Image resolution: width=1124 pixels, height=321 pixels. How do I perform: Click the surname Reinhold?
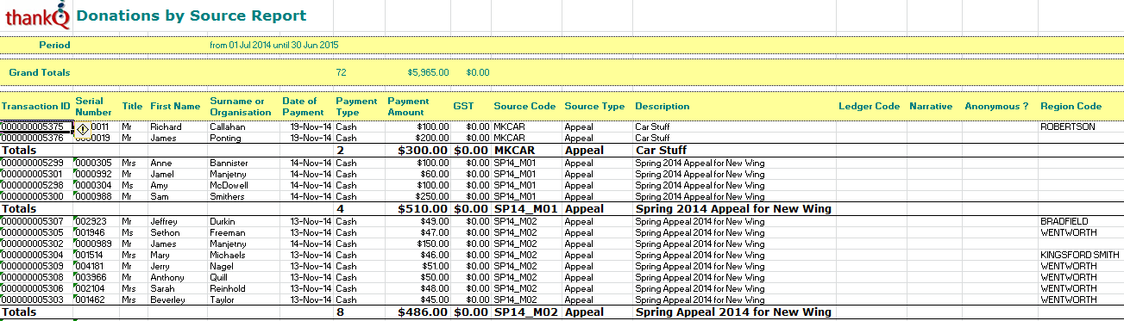pos(228,288)
